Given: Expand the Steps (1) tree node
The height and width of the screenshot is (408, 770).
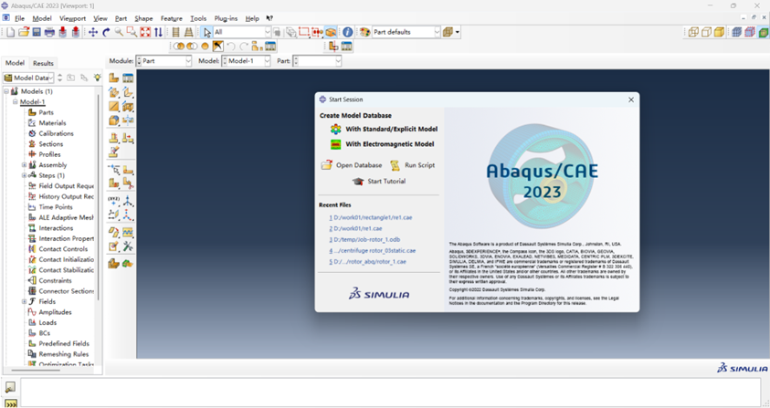Looking at the screenshot, I should [25, 175].
